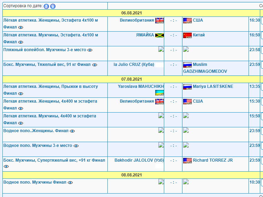This screenshot has height=197, width=263.
Task: Click broken right team image in men's water polo final
Action: pyautogui.click(x=186, y=182)
